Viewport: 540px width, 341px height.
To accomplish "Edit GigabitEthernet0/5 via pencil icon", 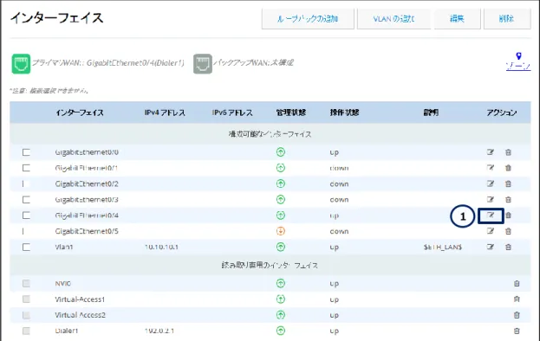I will [x=491, y=231].
